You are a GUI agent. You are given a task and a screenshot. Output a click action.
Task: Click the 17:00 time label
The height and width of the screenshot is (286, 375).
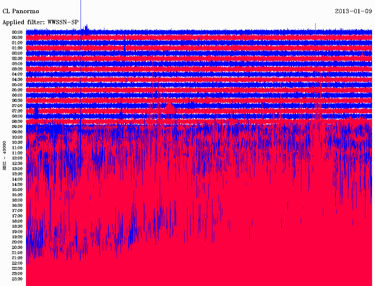click(x=17, y=211)
